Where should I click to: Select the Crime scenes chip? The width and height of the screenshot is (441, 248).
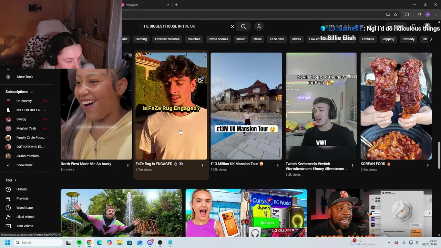point(218,39)
